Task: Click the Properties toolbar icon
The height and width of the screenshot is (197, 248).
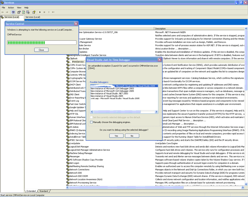Action: point(19,12)
